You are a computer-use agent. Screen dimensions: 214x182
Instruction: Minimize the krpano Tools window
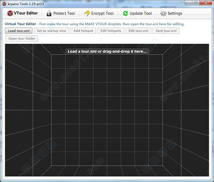[188, 3]
